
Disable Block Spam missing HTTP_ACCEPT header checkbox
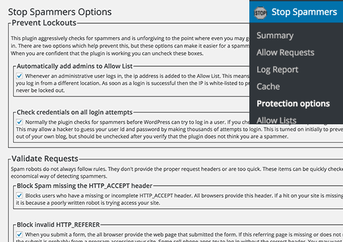click(x=19, y=196)
